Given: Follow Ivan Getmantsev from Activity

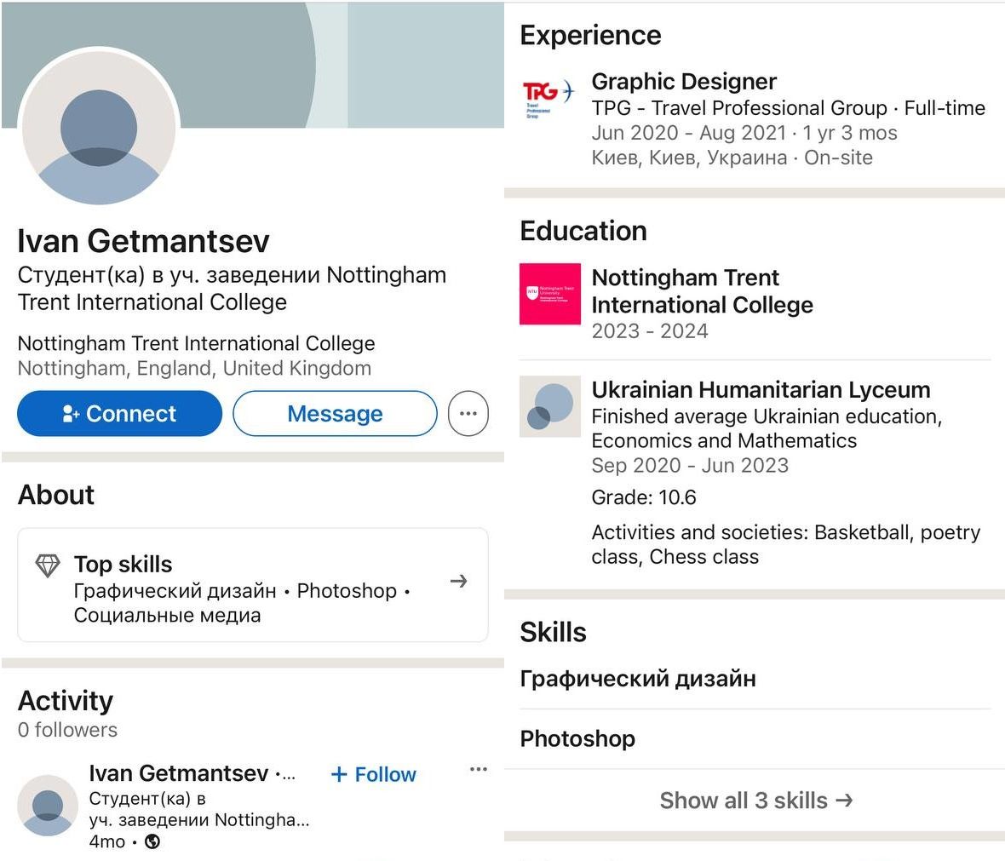Looking at the screenshot, I should pyautogui.click(x=373, y=774).
